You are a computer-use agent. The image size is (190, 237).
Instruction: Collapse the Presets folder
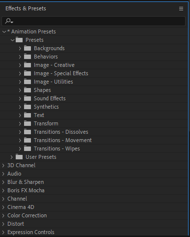point(13,40)
